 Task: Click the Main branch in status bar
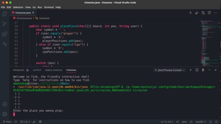(x=7, y=122)
